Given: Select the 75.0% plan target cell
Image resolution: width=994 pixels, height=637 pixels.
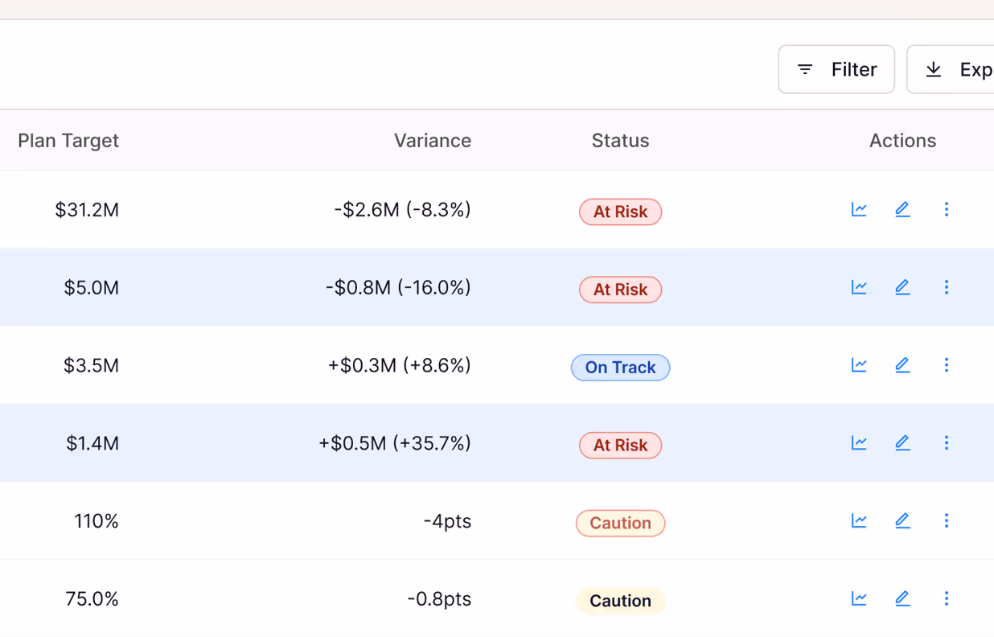Looking at the screenshot, I should (92, 599).
